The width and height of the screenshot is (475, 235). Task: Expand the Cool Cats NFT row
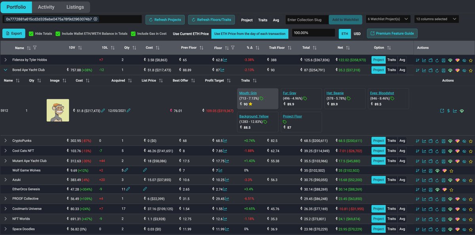tap(6, 151)
